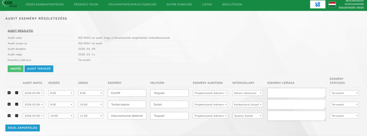Open Céges Karbantartások menu

(x=44, y=4)
